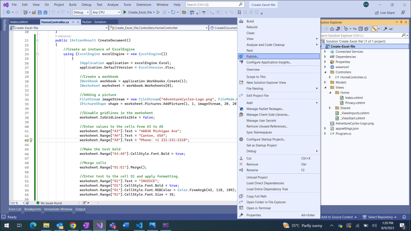Click the Undo arrow in the toolbar

point(54,12)
